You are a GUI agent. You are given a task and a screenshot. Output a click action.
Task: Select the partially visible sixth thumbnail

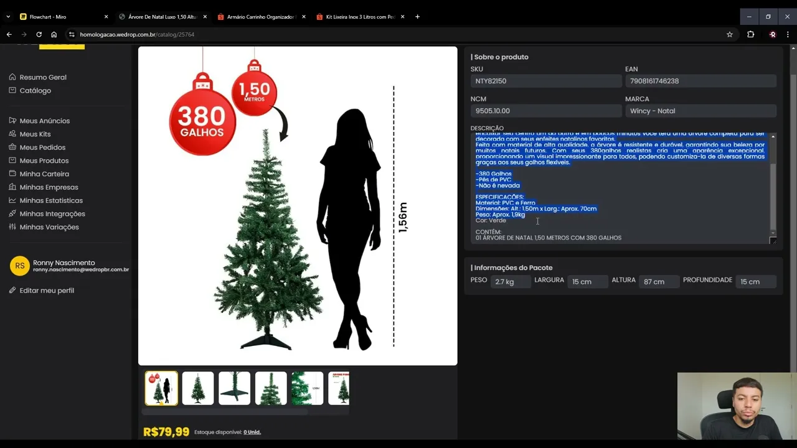click(x=339, y=388)
